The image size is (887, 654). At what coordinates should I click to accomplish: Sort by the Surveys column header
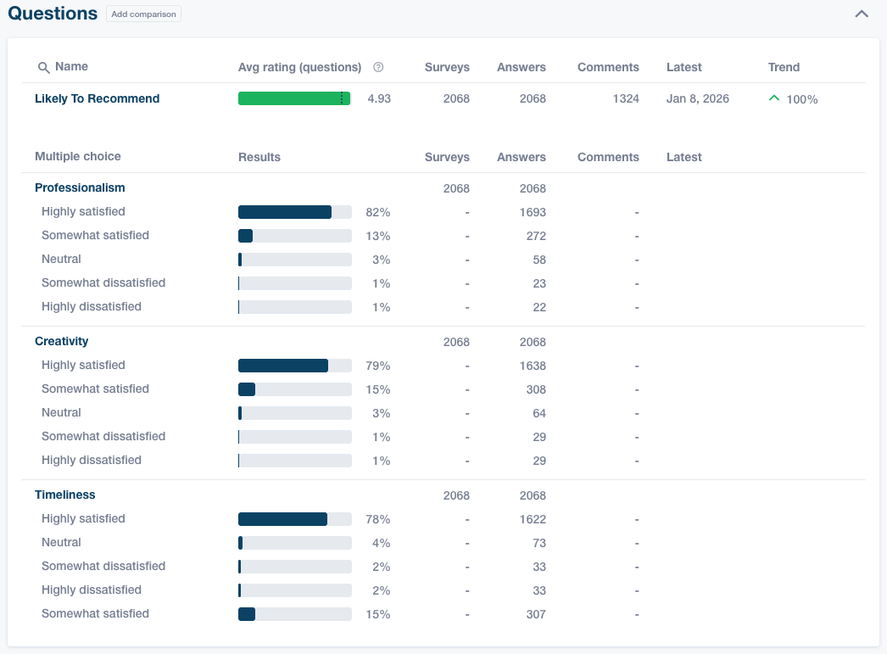(447, 66)
